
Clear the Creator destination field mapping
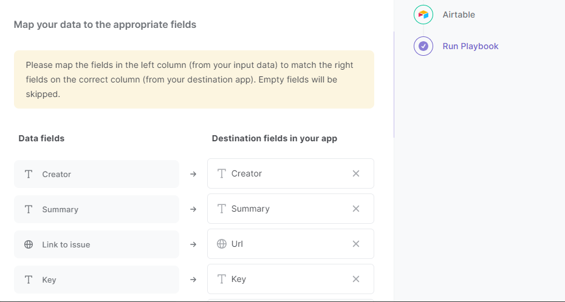point(356,173)
